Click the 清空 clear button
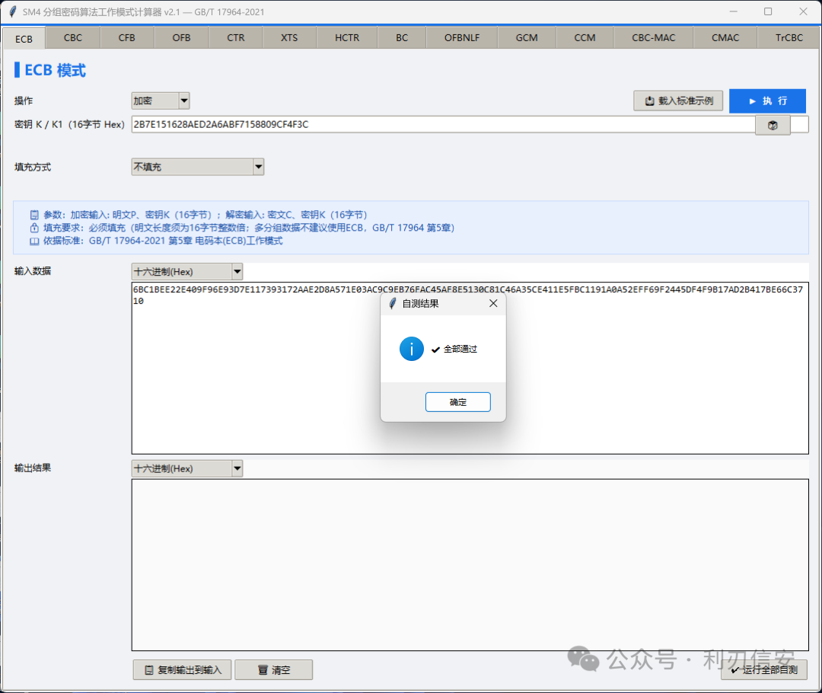The height and width of the screenshot is (693, 822). click(274, 670)
